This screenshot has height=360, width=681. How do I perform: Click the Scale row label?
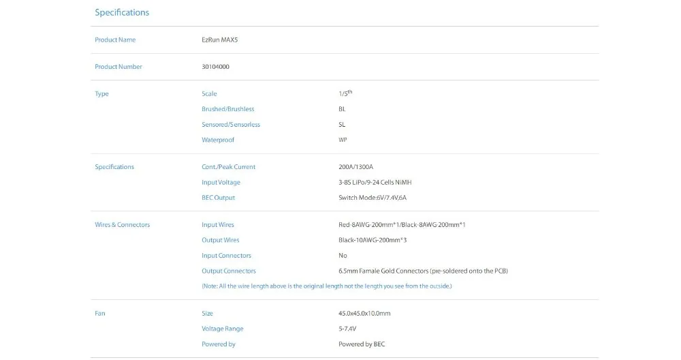(x=209, y=94)
